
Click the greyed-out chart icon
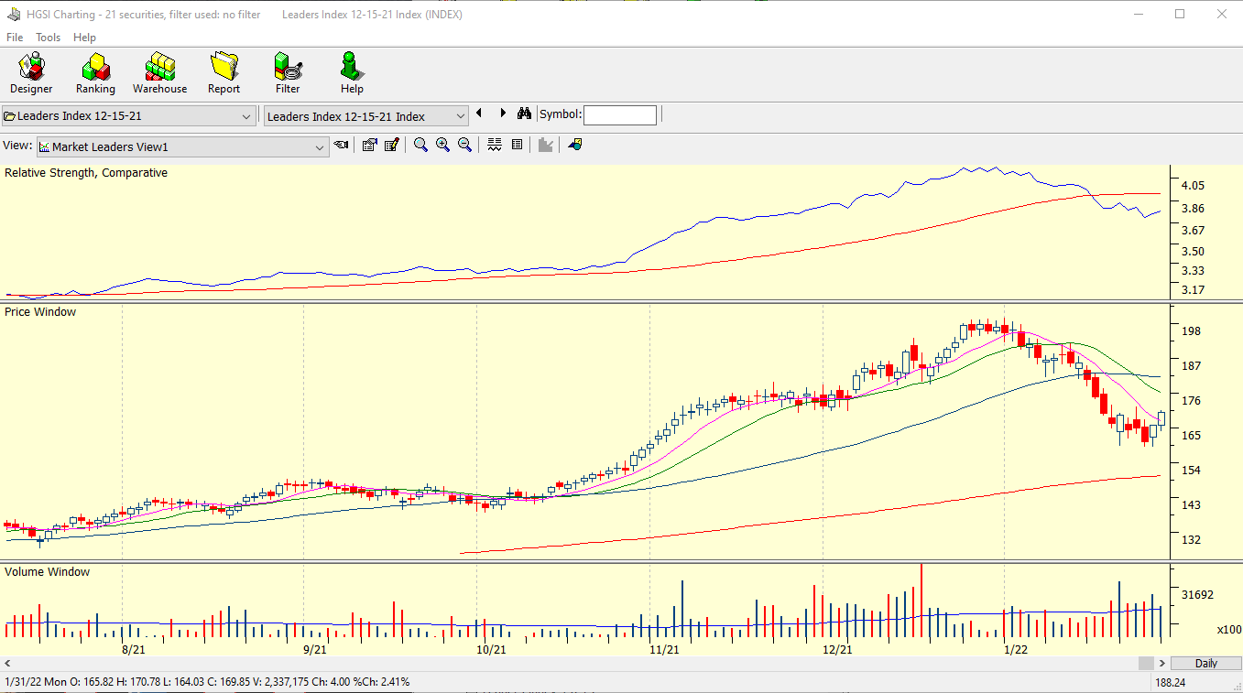(x=546, y=145)
